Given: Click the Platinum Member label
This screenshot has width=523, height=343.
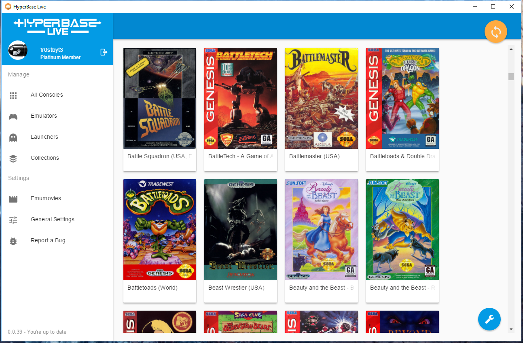Looking at the screenshot, I should (x=61, y=57).
